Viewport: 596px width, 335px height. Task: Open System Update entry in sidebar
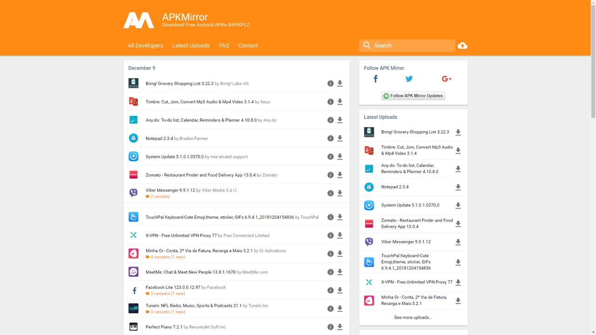(410, 205)
